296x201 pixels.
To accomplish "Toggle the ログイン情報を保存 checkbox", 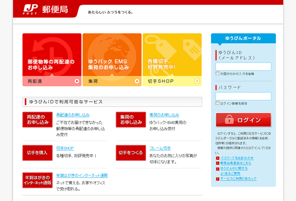I will click(x=217, y=103).
